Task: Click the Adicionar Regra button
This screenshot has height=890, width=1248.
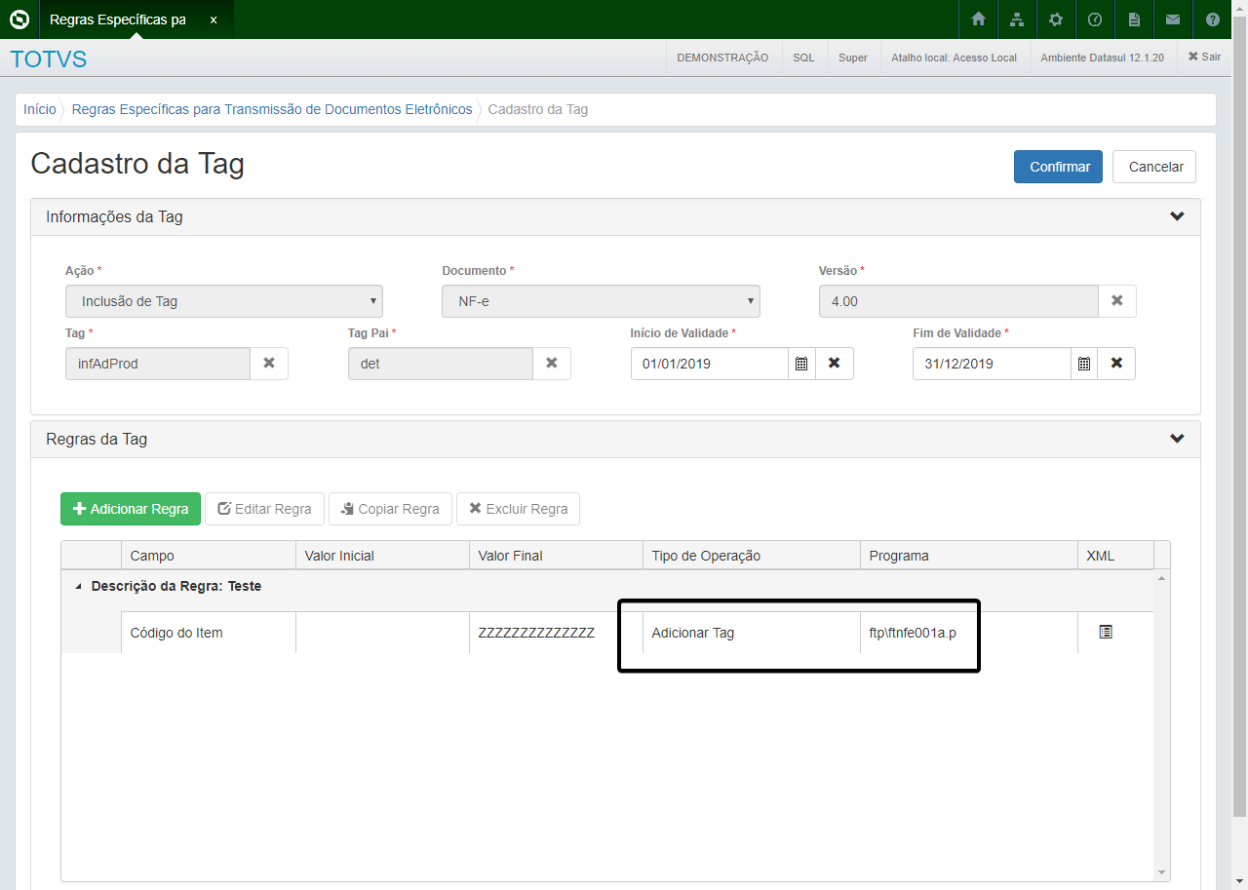Action: pyautogui.click(x=131, y=509)
